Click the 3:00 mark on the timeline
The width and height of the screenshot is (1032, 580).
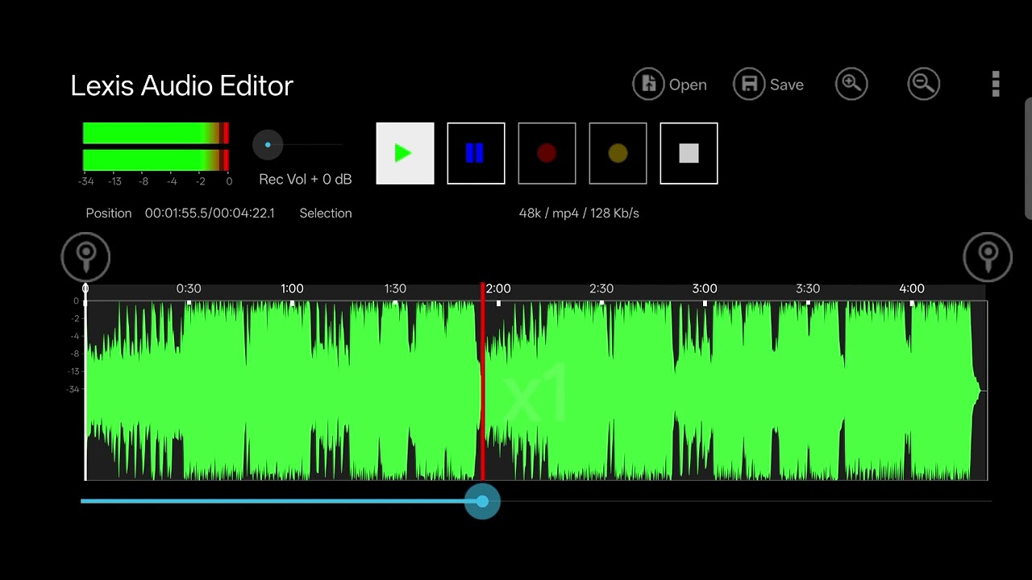(705, 288)
